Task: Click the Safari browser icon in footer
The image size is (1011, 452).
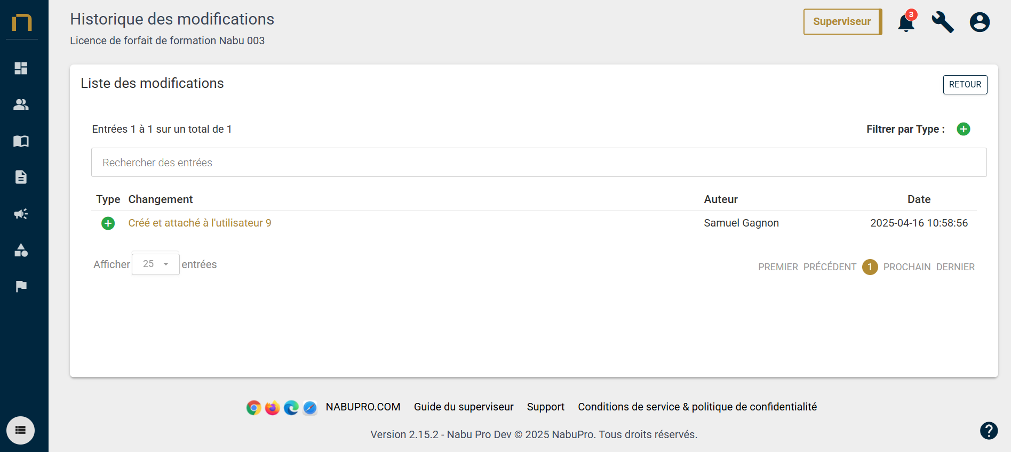Action: click(x=310, y=408)
